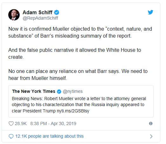Click The New York Times verified badge
166x144 pixels.
(x=59, y=92)
